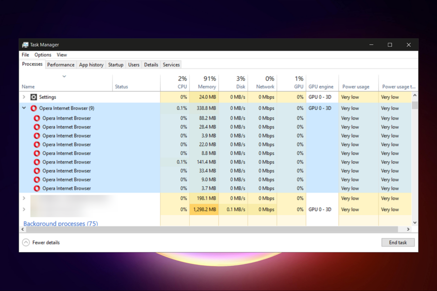Click the vertical scrollbar up arrow
This screenshot has width=437, height=291.
click(415, 95)
